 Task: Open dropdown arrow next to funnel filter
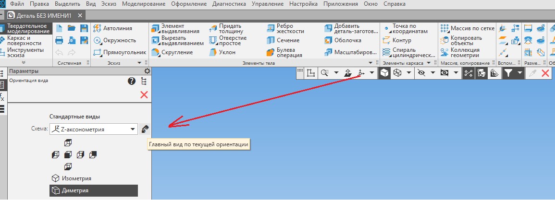click(x=519, y=73)
